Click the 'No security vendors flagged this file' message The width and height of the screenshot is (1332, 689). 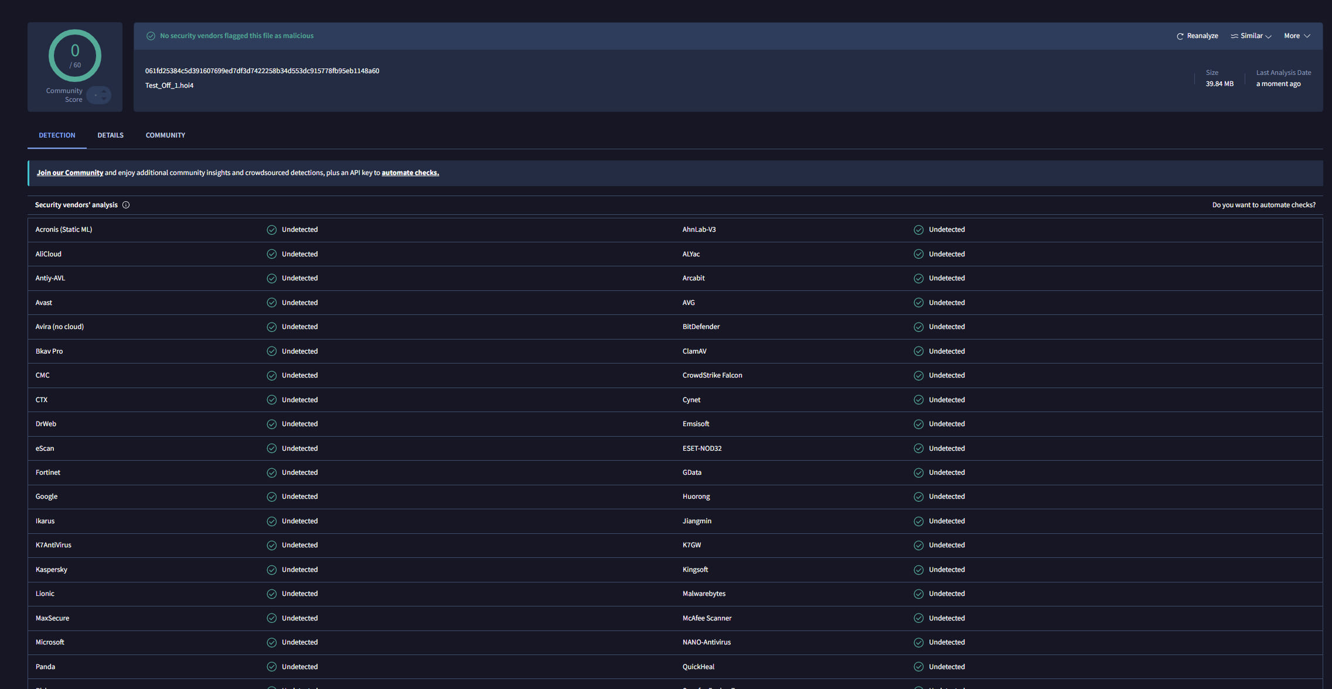pos(237,36)
